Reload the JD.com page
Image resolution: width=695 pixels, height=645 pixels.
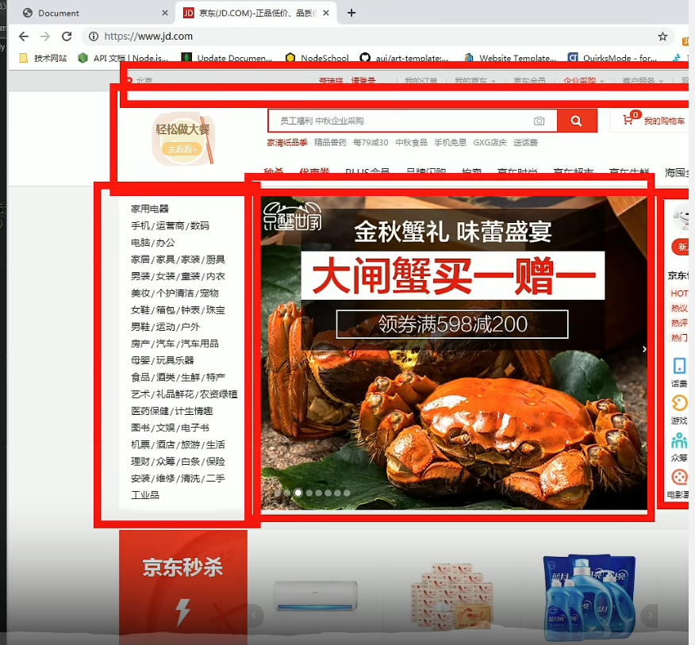67,36
